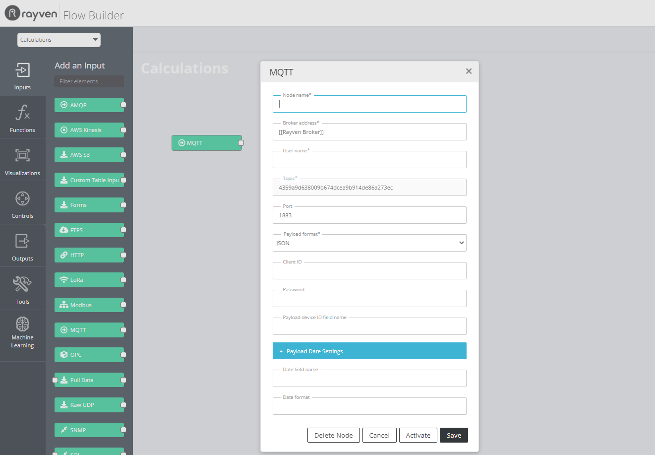This screenshot has width=655, height=455.
Task: Click the Cancel button
Action: click(x=379, y=435)
